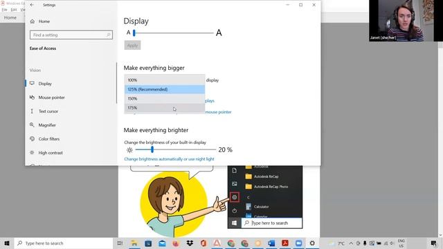Click the taskbar Type here to search box
Viewport: 443px width, 249px height.
click(63, 243)
